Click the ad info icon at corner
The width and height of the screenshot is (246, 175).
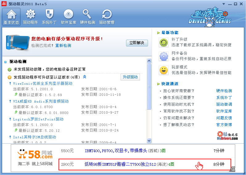(233, 169)
